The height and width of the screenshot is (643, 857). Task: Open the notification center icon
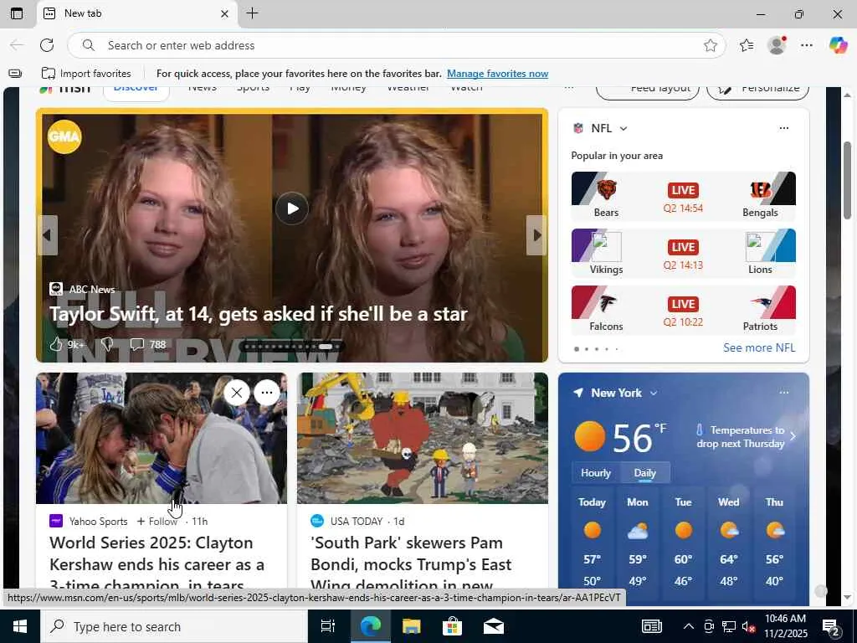[831, 626]
